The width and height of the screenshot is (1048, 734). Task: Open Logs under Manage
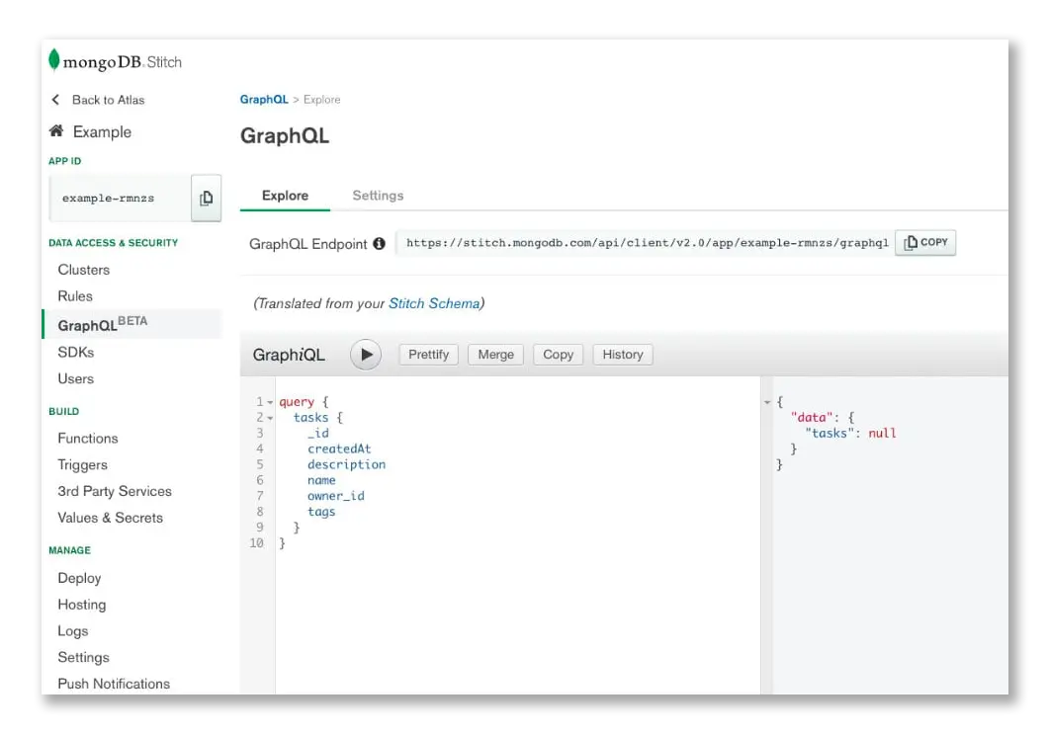(x=73, y=631)
